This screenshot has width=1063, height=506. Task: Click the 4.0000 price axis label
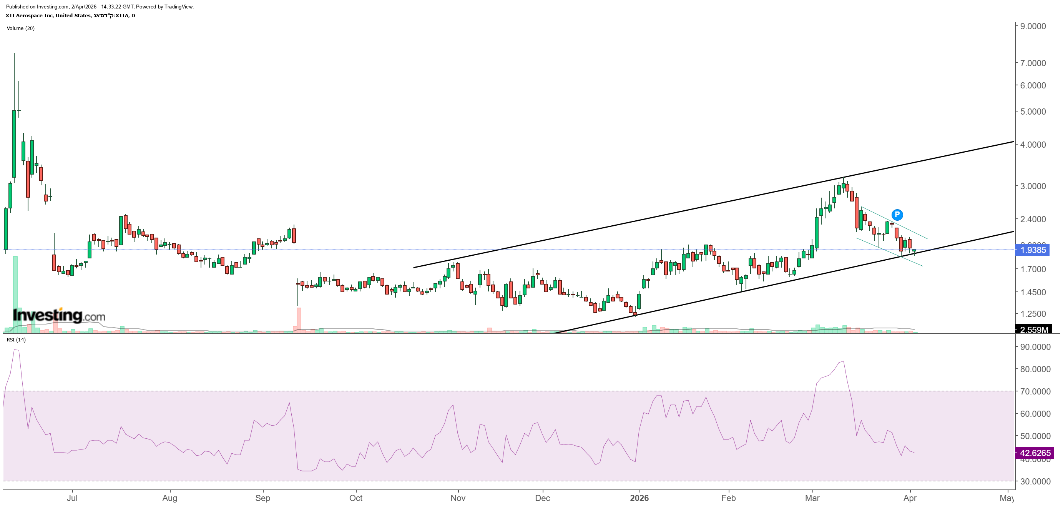[x=1033, y=145]
